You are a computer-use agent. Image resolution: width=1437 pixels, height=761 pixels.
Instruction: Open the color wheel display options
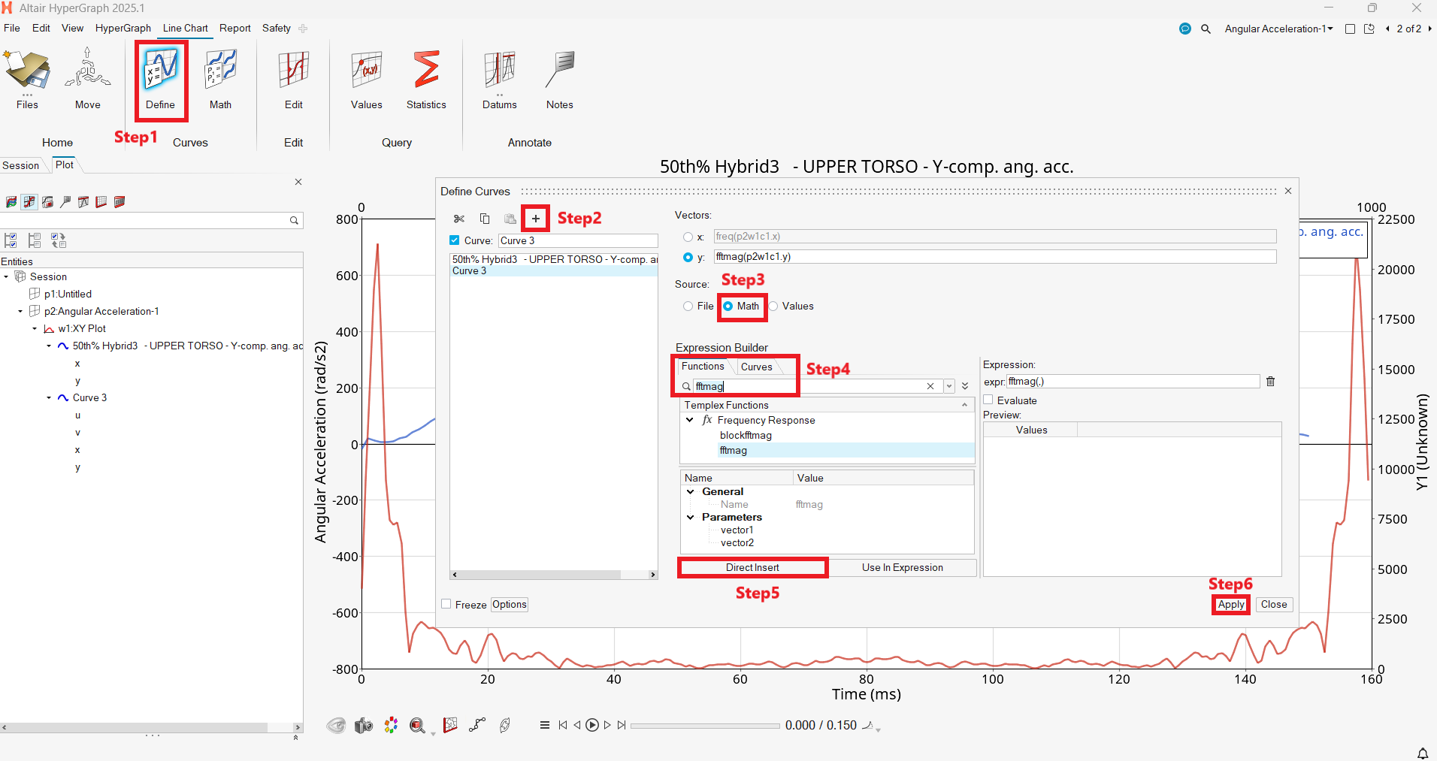(391, 725)
